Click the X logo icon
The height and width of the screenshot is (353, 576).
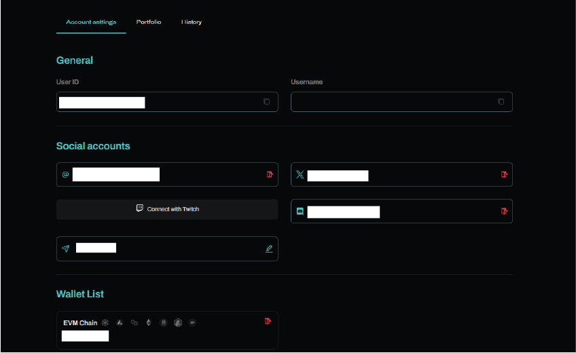pyautogui.click(x=300, y=174)
